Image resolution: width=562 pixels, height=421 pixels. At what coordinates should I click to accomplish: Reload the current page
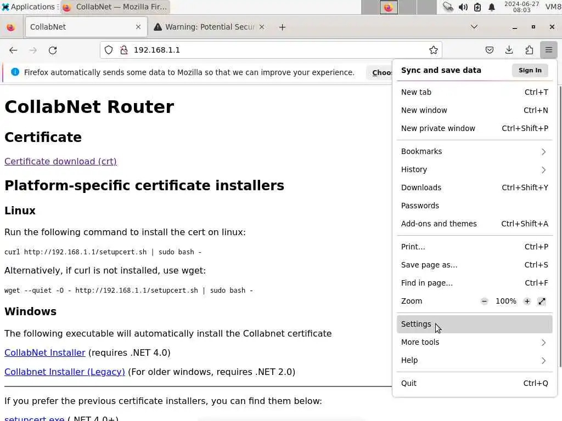53,50
